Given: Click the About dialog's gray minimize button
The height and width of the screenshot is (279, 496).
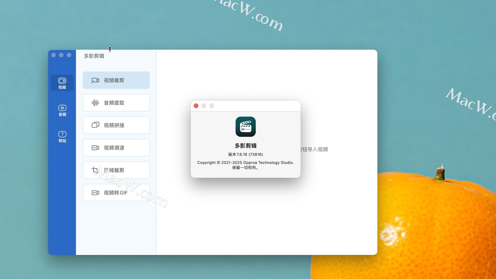Looking at the screenshot, I should tap(204, 106).
